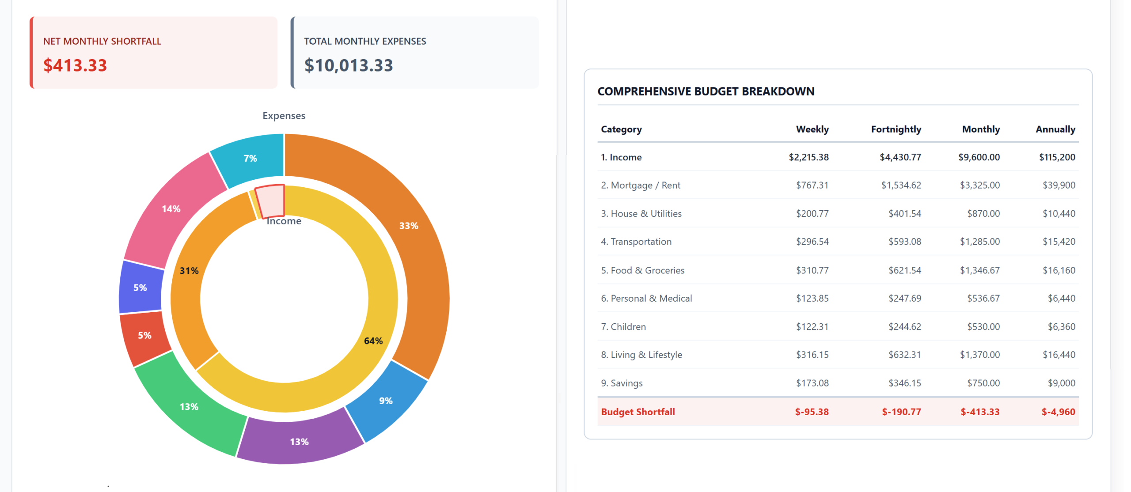
Task: Select the 3. House & Utilities row label
Action: point(641,214)
